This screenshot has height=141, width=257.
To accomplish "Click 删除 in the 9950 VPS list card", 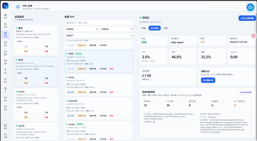I will point(111,69).
